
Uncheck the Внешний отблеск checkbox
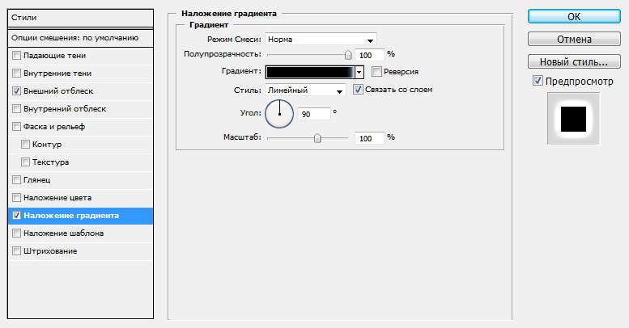pyautogui.click(x=16, y=91)
